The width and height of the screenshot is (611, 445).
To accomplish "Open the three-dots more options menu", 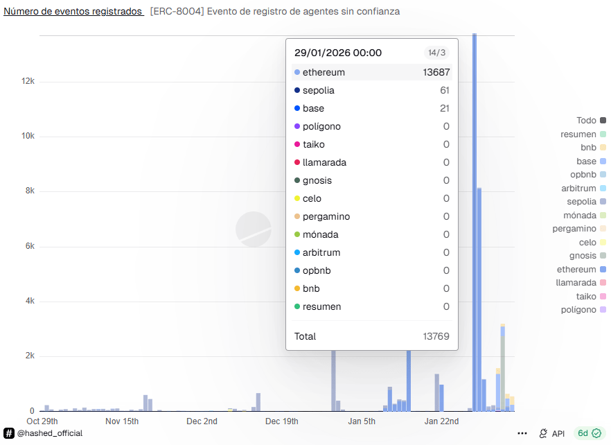I will (x=522, y=433).
